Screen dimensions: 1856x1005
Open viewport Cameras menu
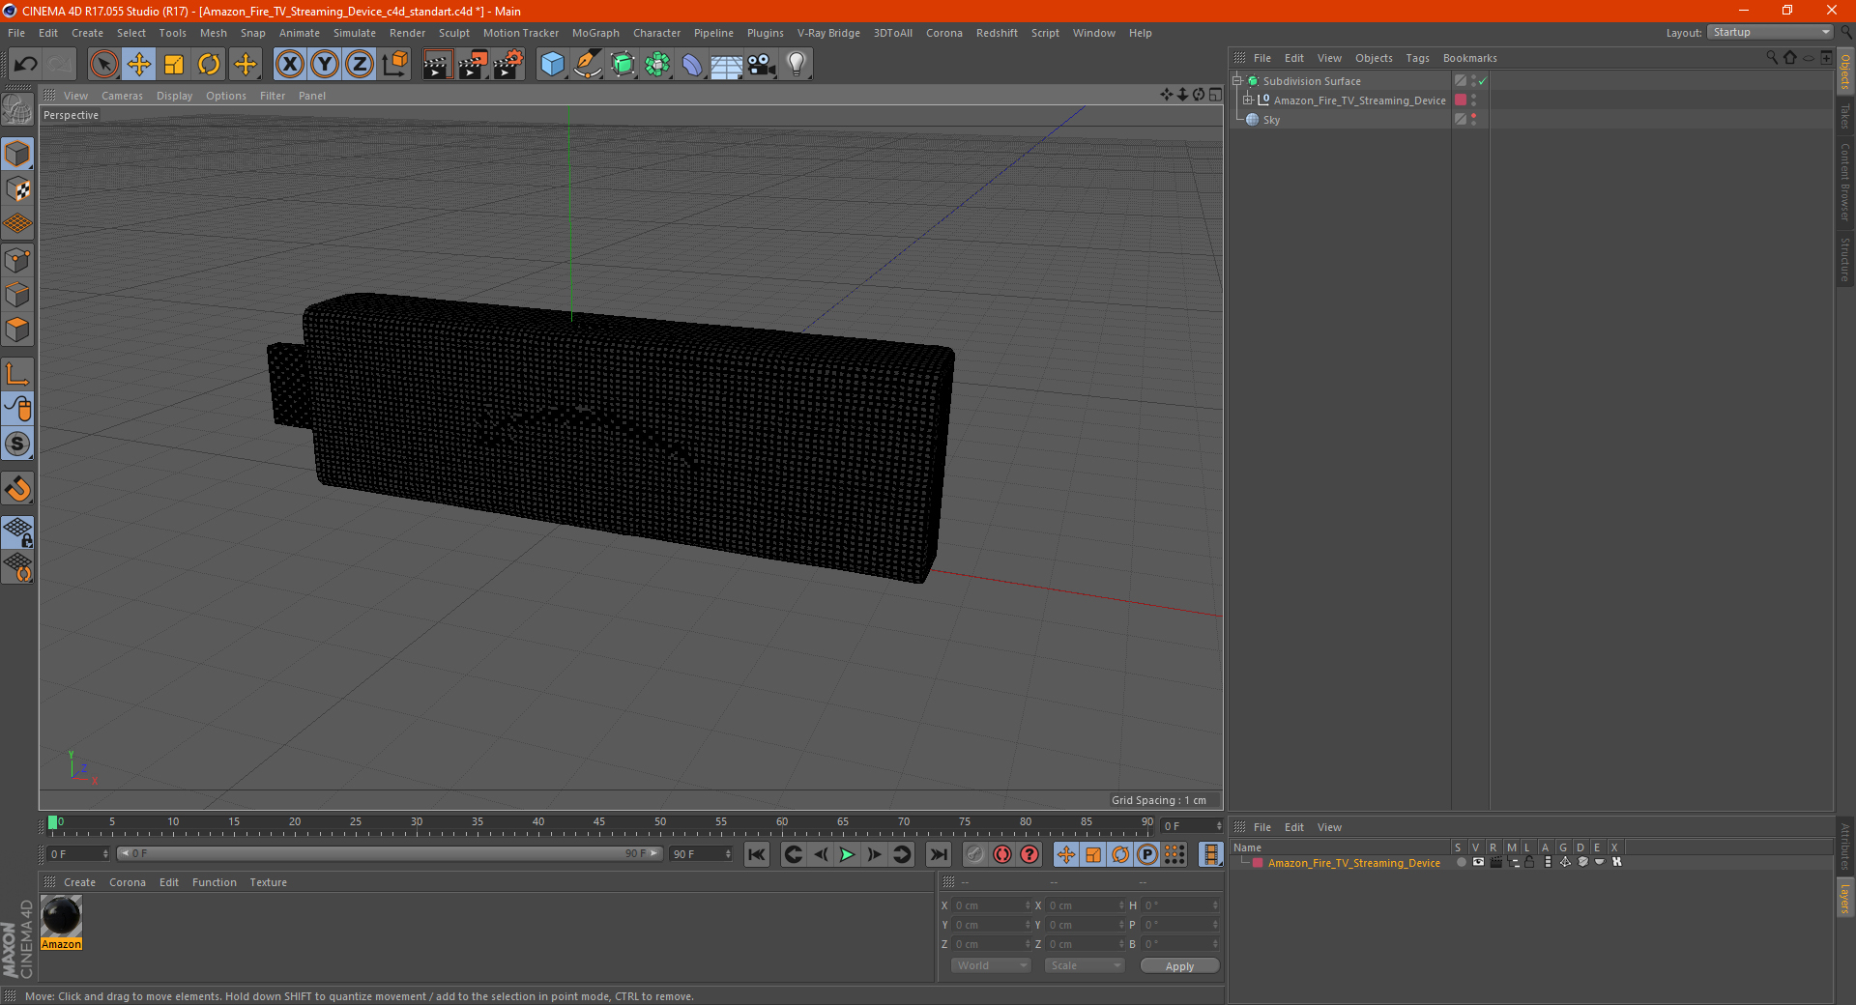click(x=122, y=96)
